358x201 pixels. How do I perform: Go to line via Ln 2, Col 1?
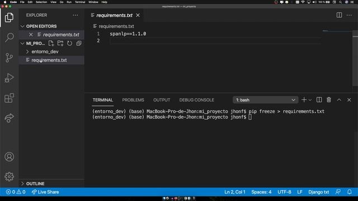click(235, 192)
